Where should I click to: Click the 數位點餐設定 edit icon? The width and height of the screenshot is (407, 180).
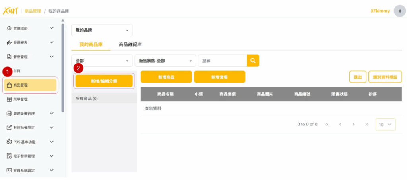(9, 128)
